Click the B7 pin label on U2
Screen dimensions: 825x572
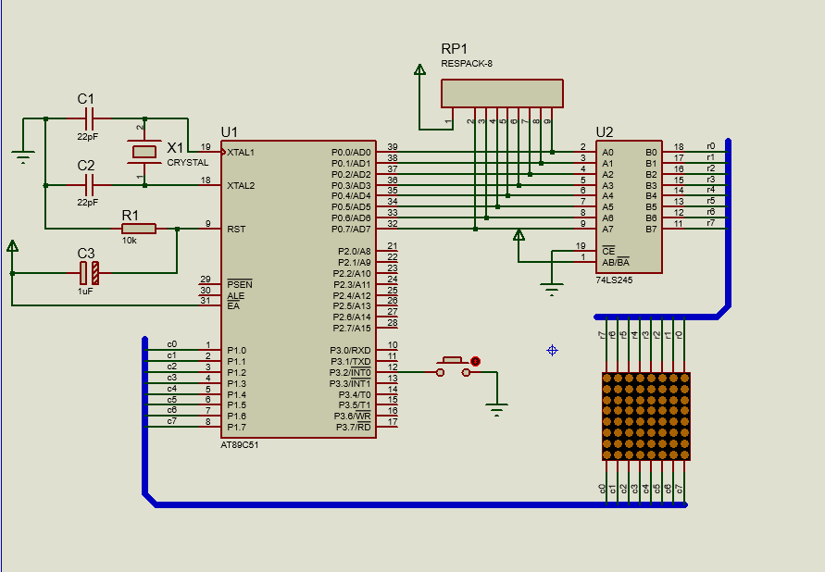coord(651,230)
